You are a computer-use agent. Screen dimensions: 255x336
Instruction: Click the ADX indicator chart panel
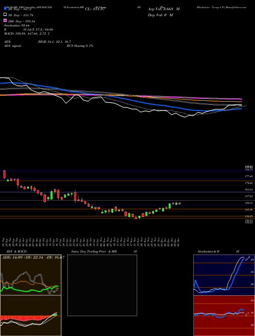pyautogui.click(x=31, y=275)
